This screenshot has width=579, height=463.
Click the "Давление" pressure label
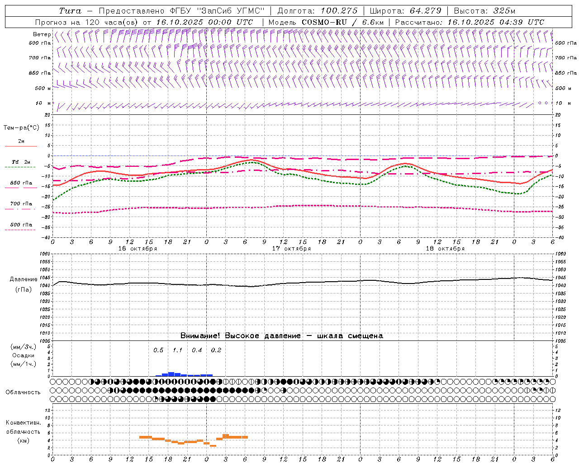[x=23, y=279]
